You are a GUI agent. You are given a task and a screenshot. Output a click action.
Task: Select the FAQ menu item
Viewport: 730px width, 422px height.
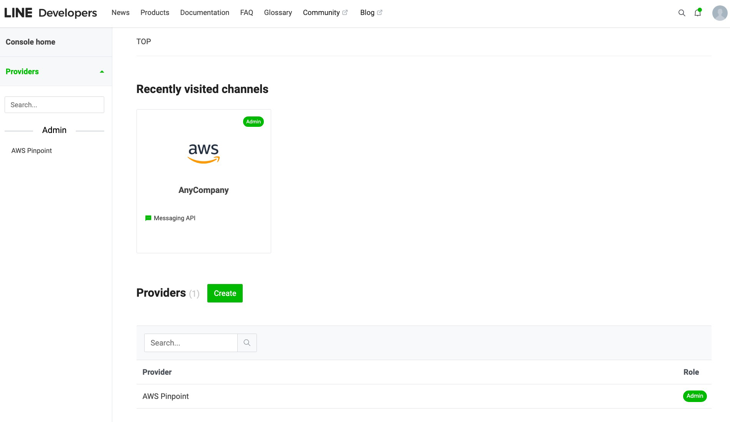[x=247, y=13]
